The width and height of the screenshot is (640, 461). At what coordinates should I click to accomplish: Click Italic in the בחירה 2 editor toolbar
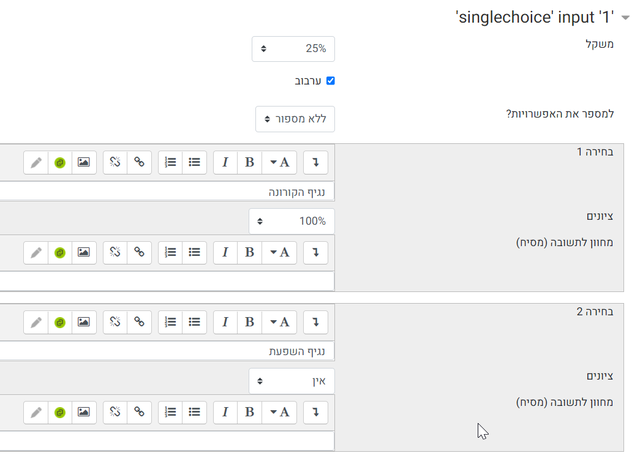225,322
